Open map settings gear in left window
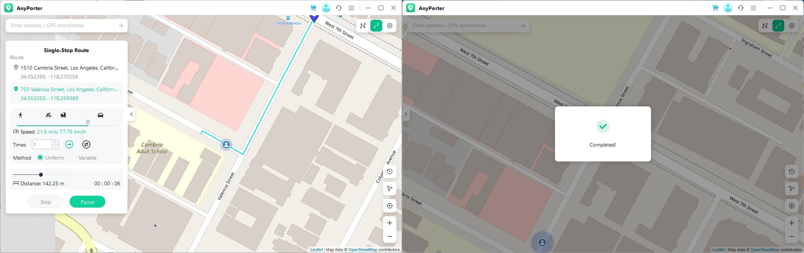This screenshot has width=804, height=253. [x=390, y=26]
